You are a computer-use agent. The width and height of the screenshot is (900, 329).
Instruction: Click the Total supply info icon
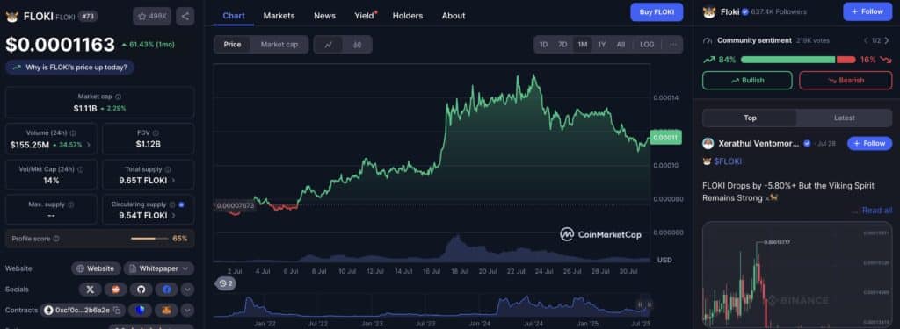(x=168, y=169)
